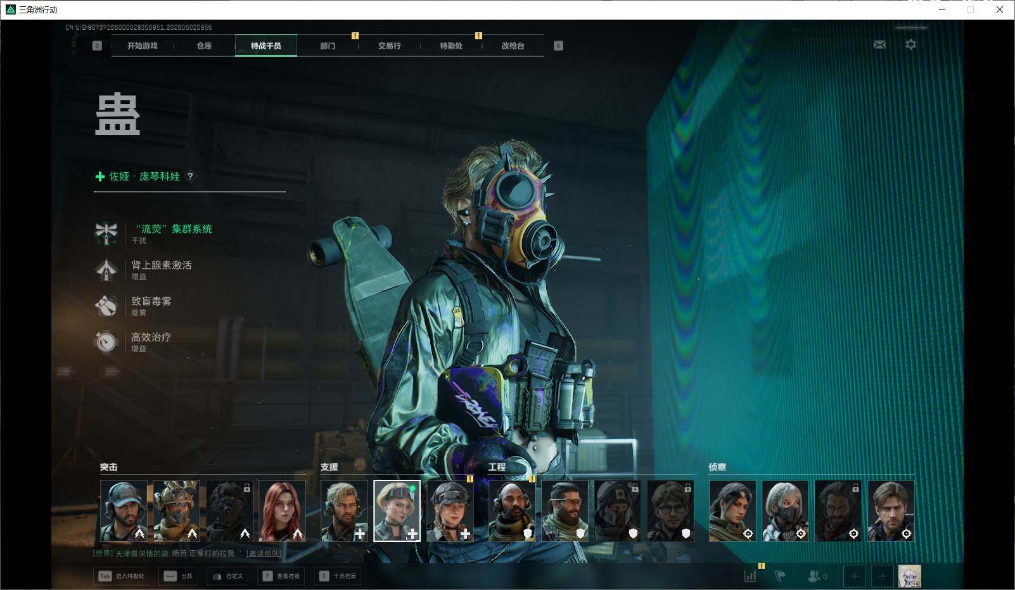Screen dimensions: 1015x590
Task: Click the question mark beside 佐娅·庞琴科娃
Action: [190, 177]
